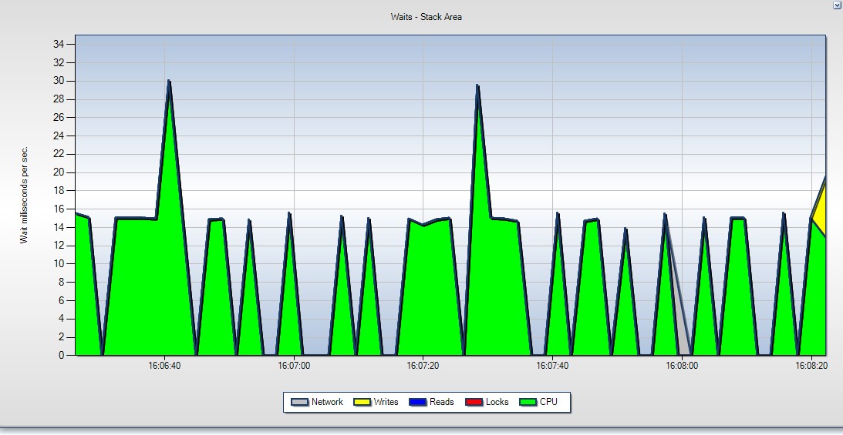
Task: Click the y-axis value 34
Action: coord(59,45)
